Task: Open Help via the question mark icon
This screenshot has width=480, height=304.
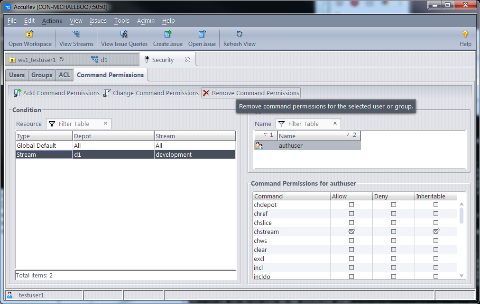Action: 465,35
